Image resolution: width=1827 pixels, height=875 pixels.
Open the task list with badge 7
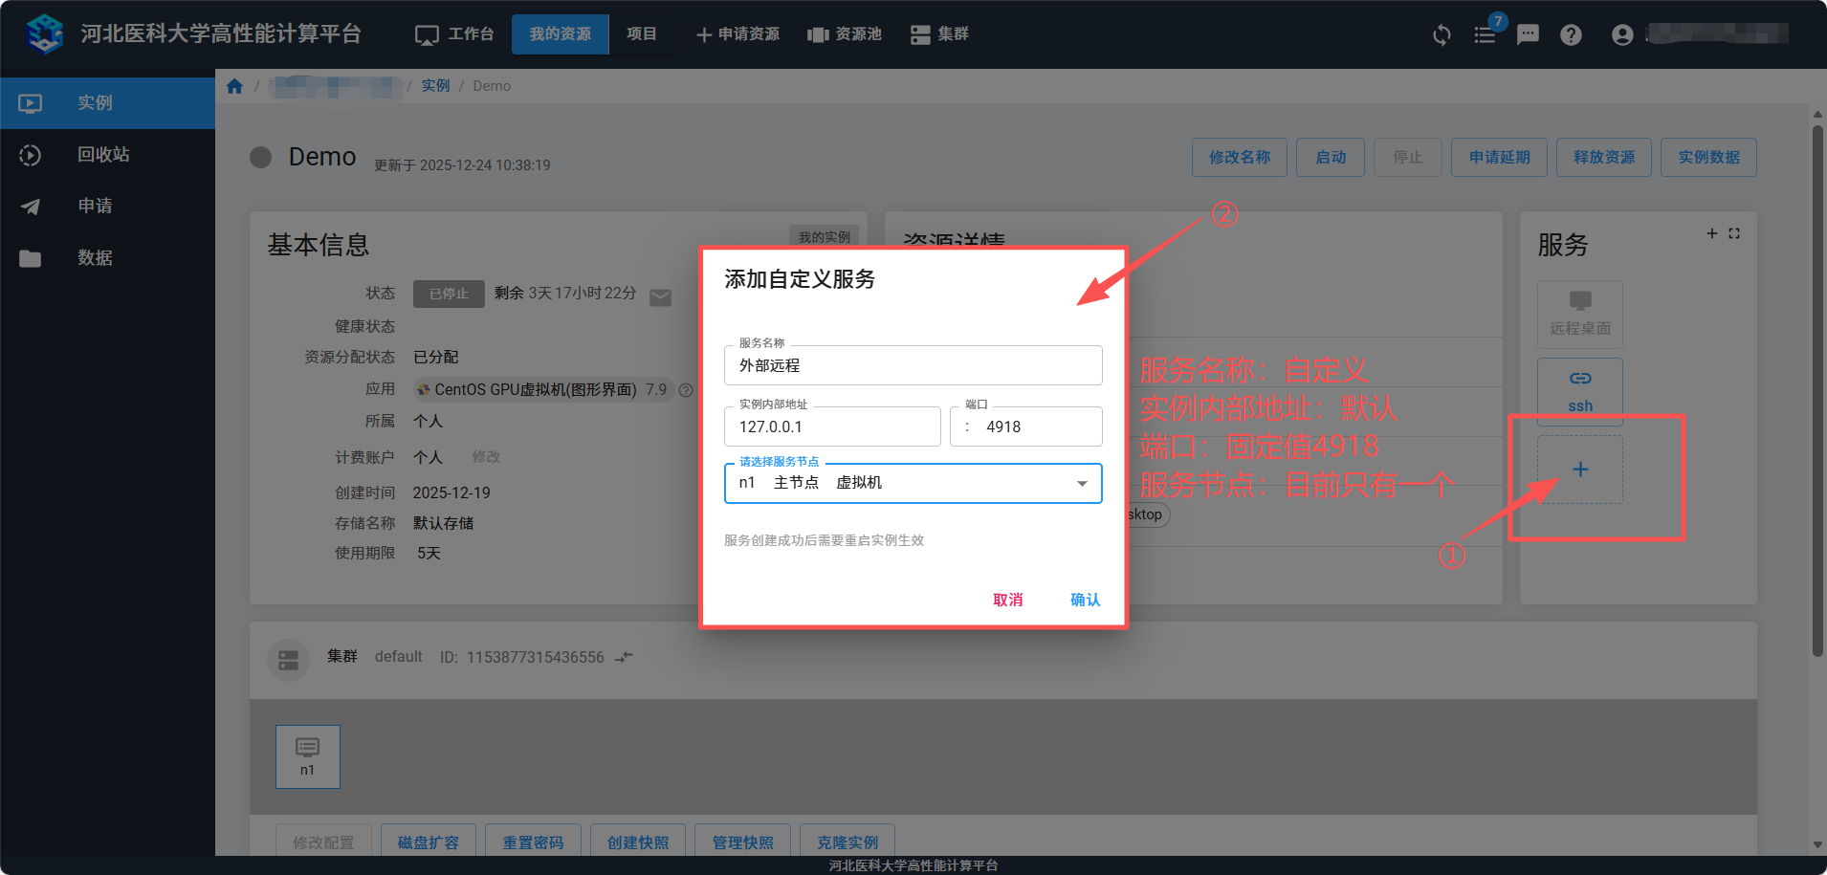click(1485, 35)
